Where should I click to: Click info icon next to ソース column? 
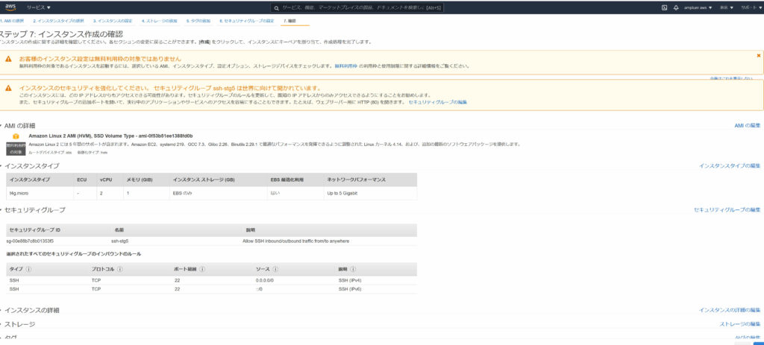[275, 269]
